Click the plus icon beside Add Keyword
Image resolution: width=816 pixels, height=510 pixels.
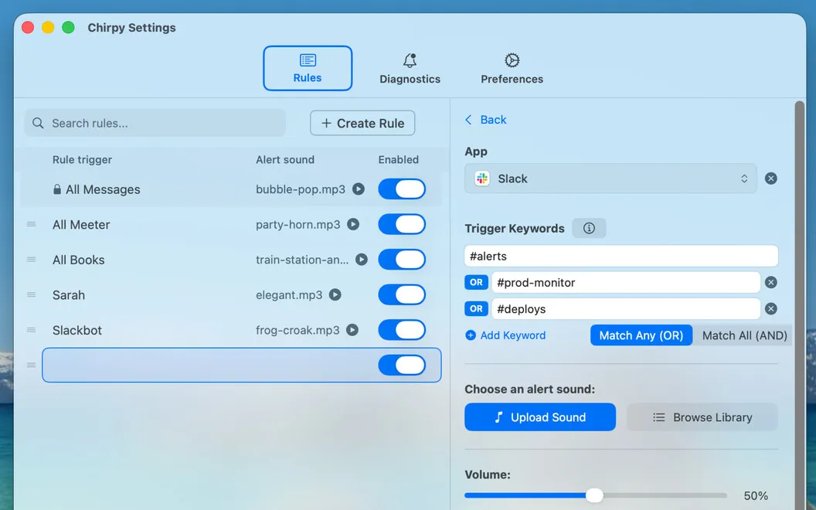(x=471, y=335)
